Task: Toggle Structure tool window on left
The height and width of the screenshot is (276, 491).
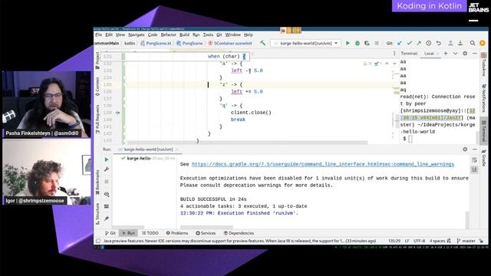Action: click(x=97, y=214)
